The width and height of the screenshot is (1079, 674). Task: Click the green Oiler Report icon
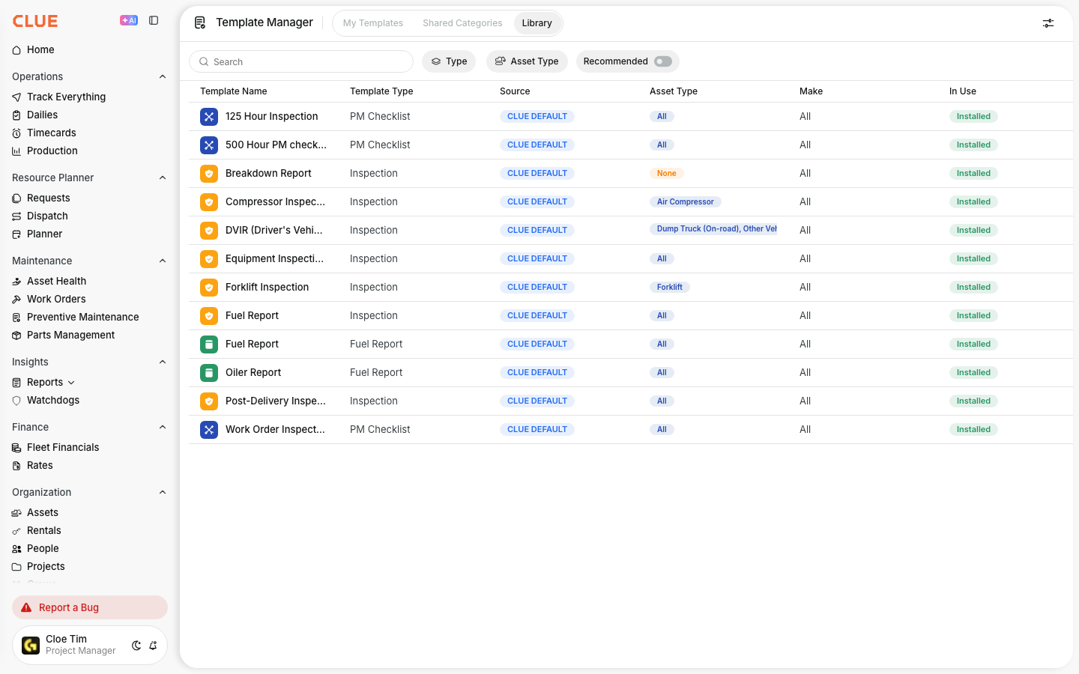tap(209, 373)
